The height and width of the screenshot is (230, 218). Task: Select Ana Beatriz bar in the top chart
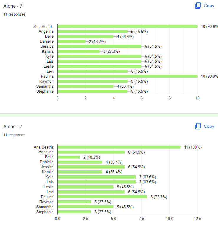tap(128, 26)
